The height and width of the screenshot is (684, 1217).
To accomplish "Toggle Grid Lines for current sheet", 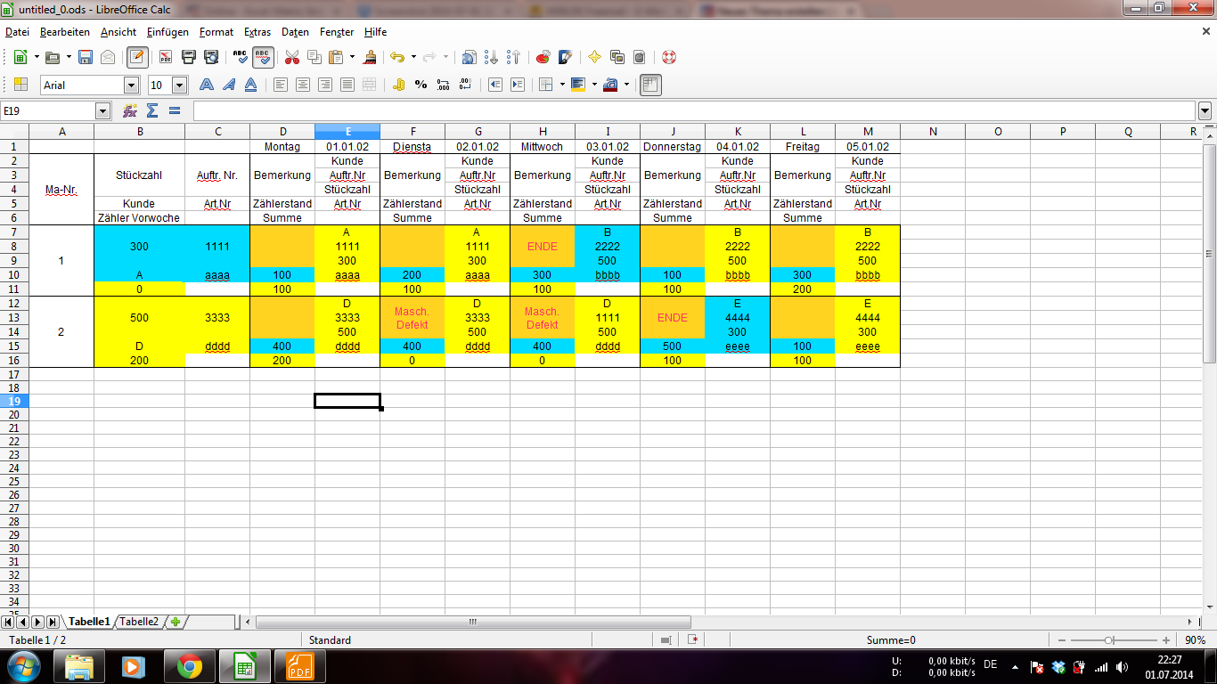I will click(650, 85).
